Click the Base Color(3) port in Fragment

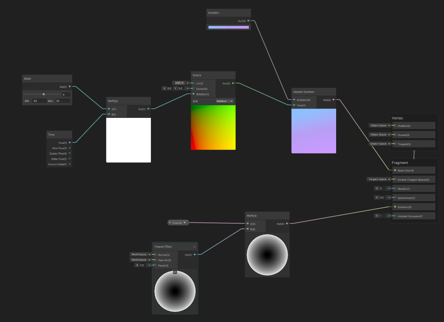click(x=395, y=170)
